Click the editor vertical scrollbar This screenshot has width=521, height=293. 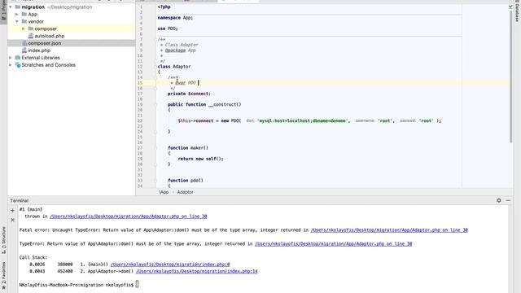(511, 77)
